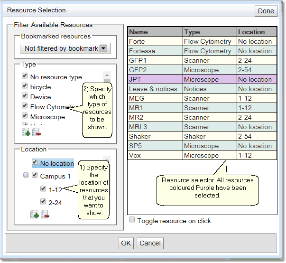
Task: Uncheck the bicycle resource type
Action: point(24,87)
